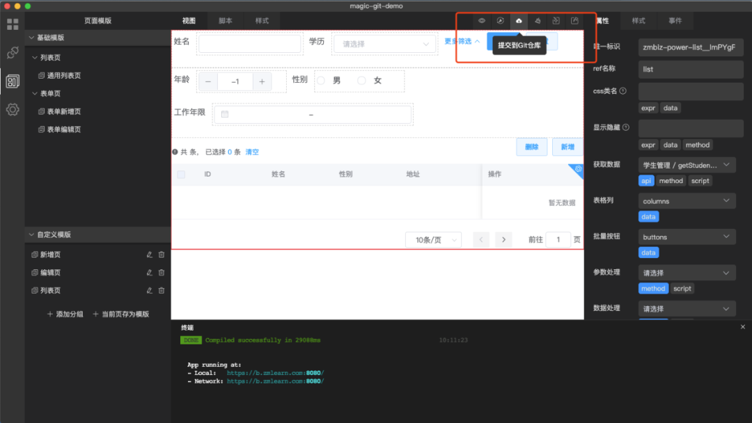This screenshot has width=752, height=423.
Task: Click the cloud upload commit to Git icon
Action: point(519,21)
